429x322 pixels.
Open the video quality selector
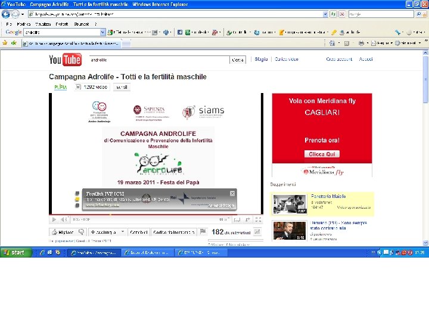tap(224, 219)
